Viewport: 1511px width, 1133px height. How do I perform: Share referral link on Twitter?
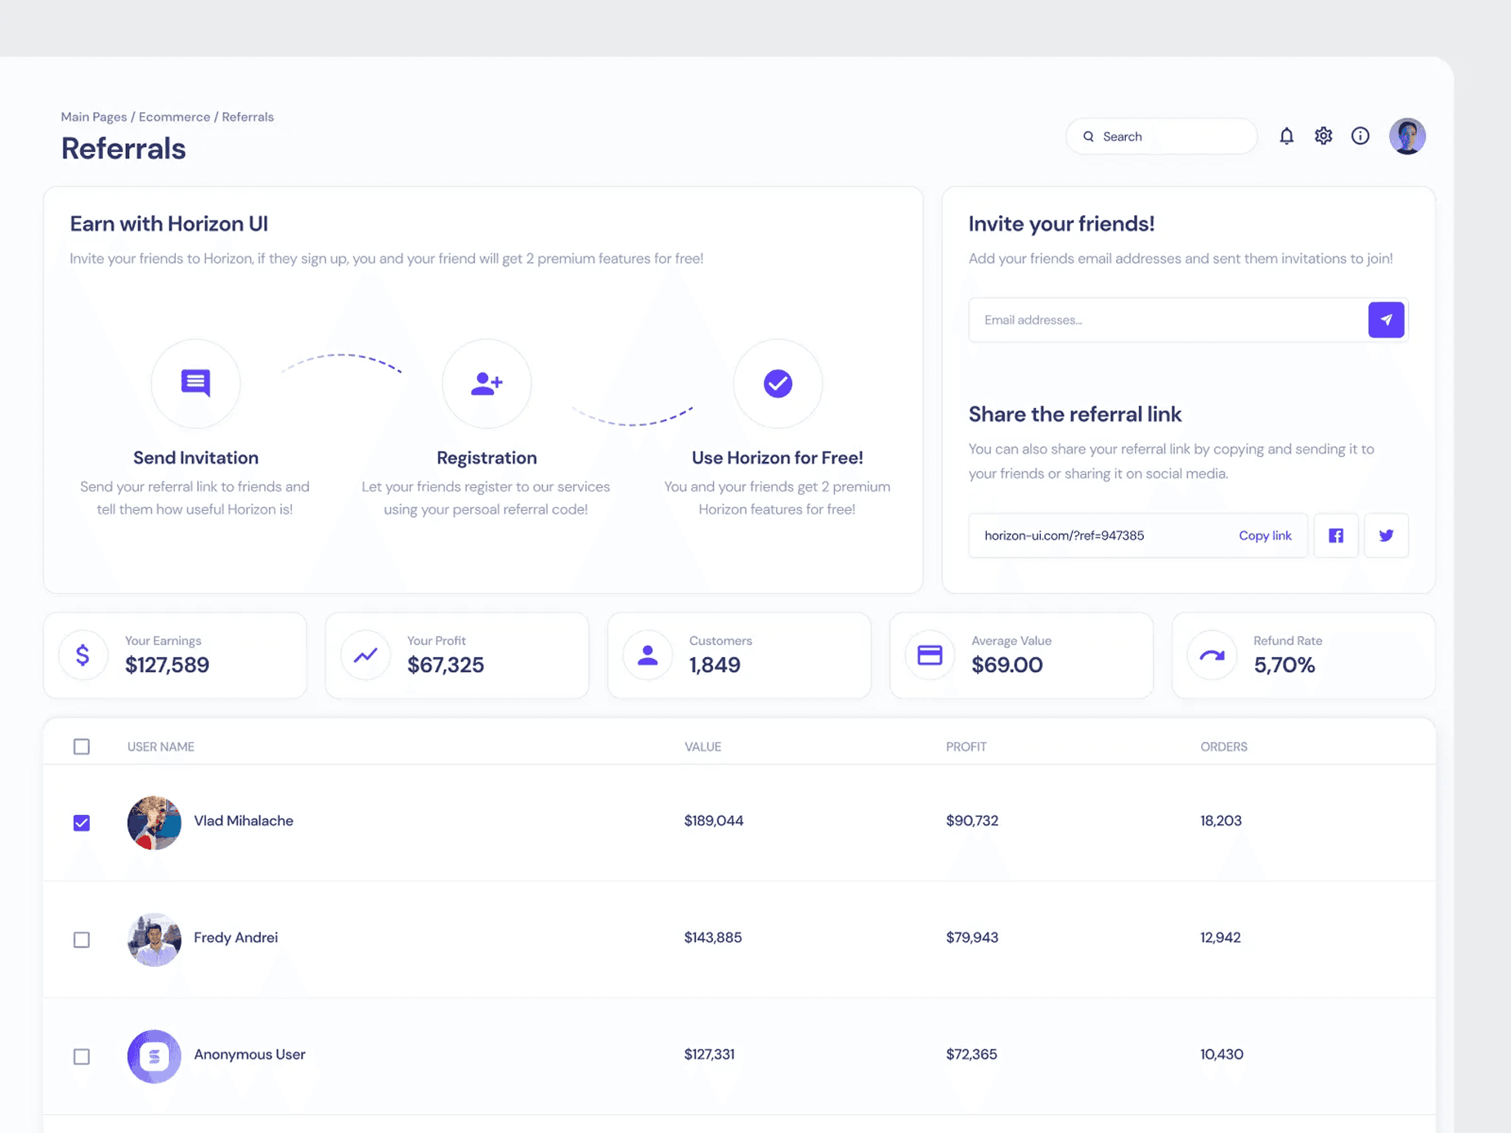pyautogui.click(x=1386, y=535)
